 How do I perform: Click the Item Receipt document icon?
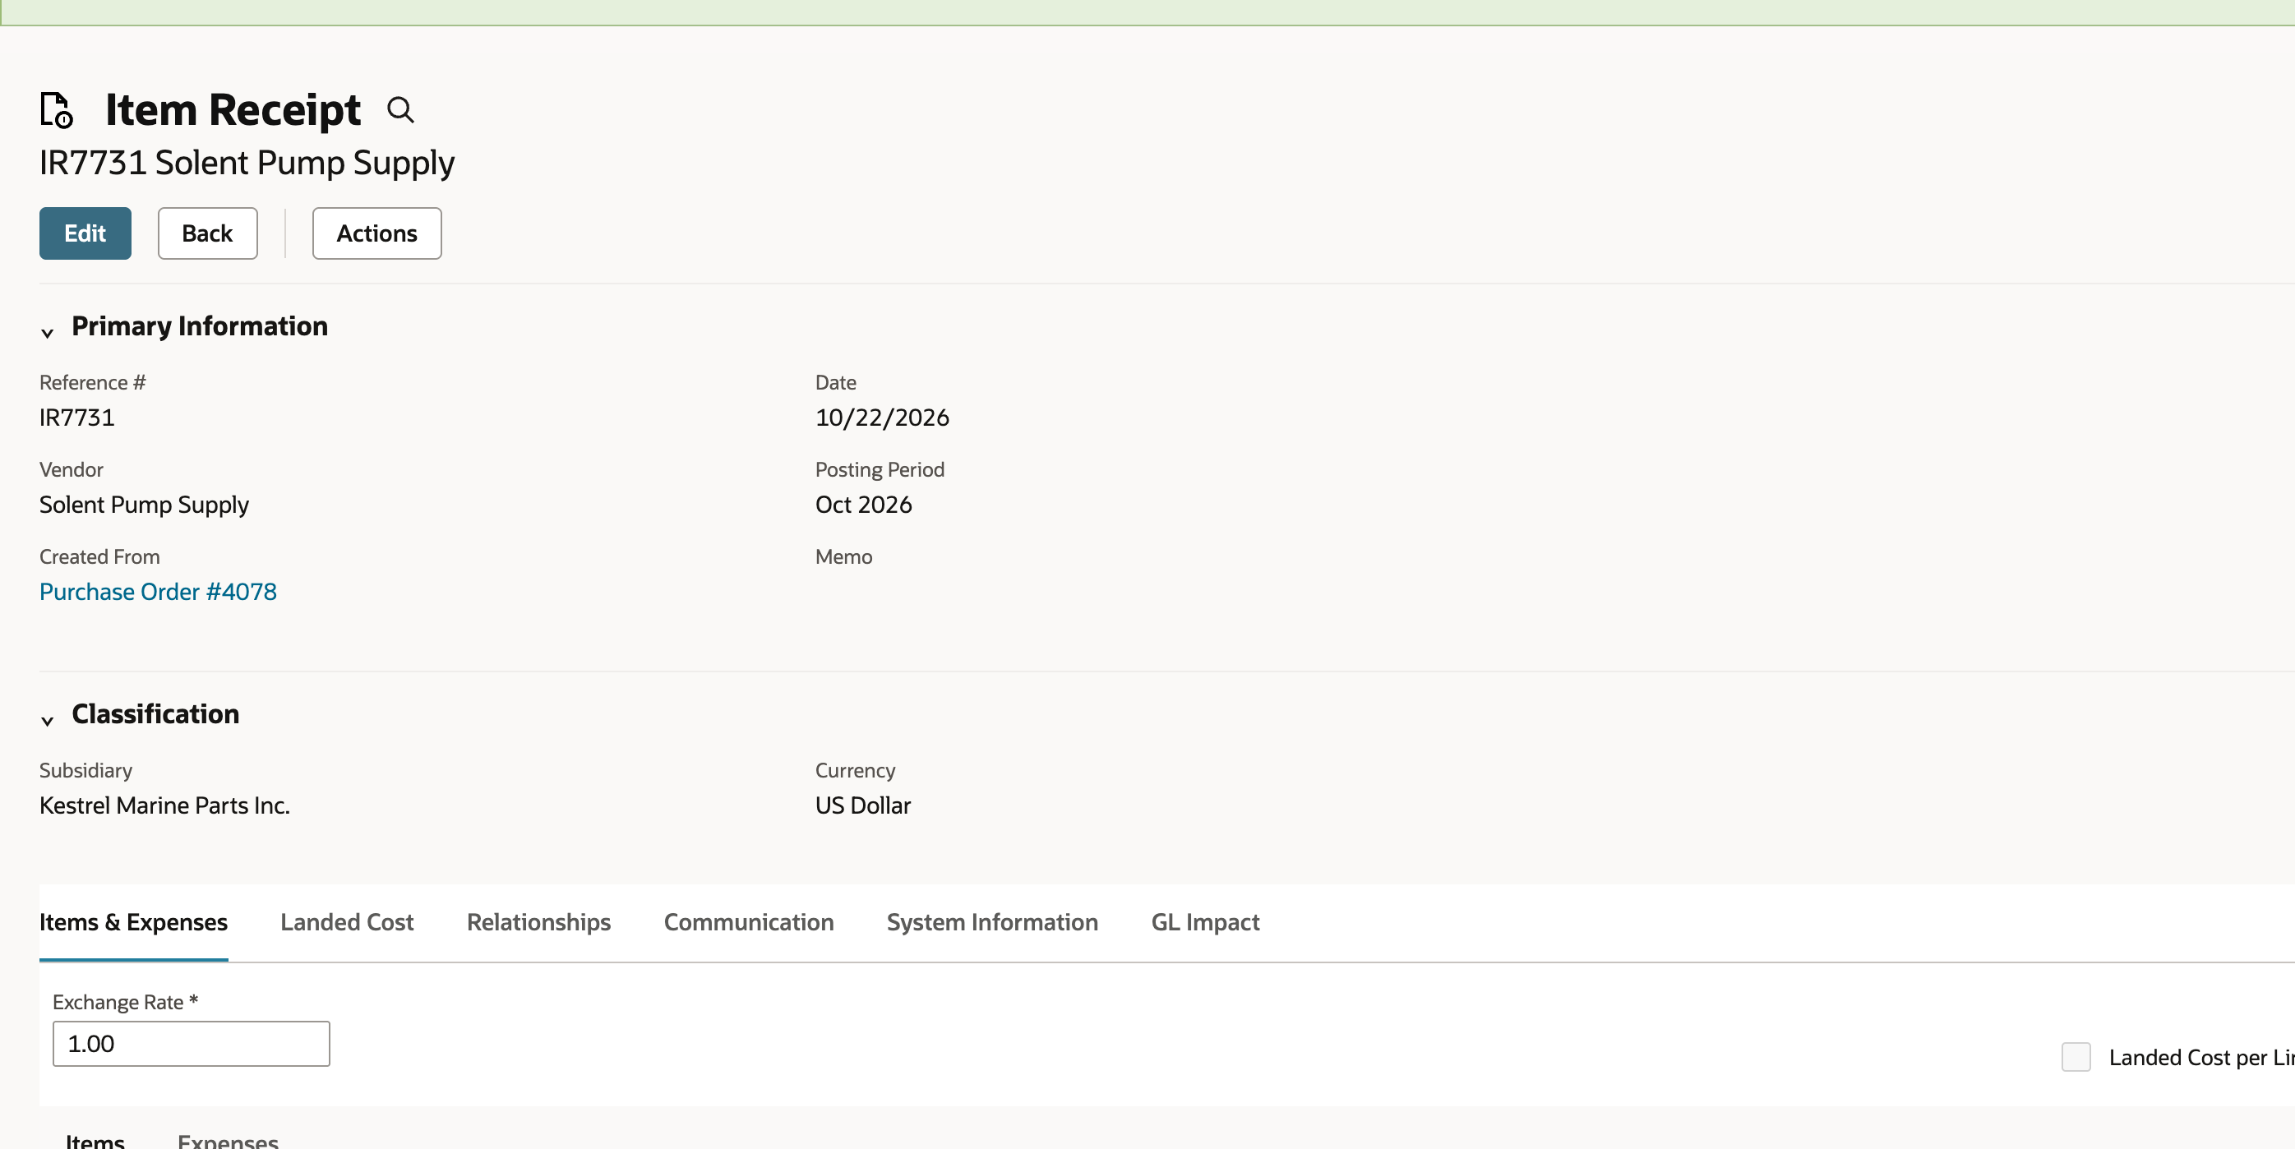[56, 109]
